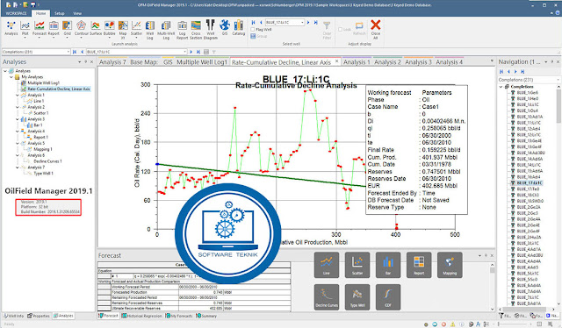This screenshot has width=562, height=328.
Task: Open the Properties panel tab
Action: pyautogui.click(x=39, y=316)
